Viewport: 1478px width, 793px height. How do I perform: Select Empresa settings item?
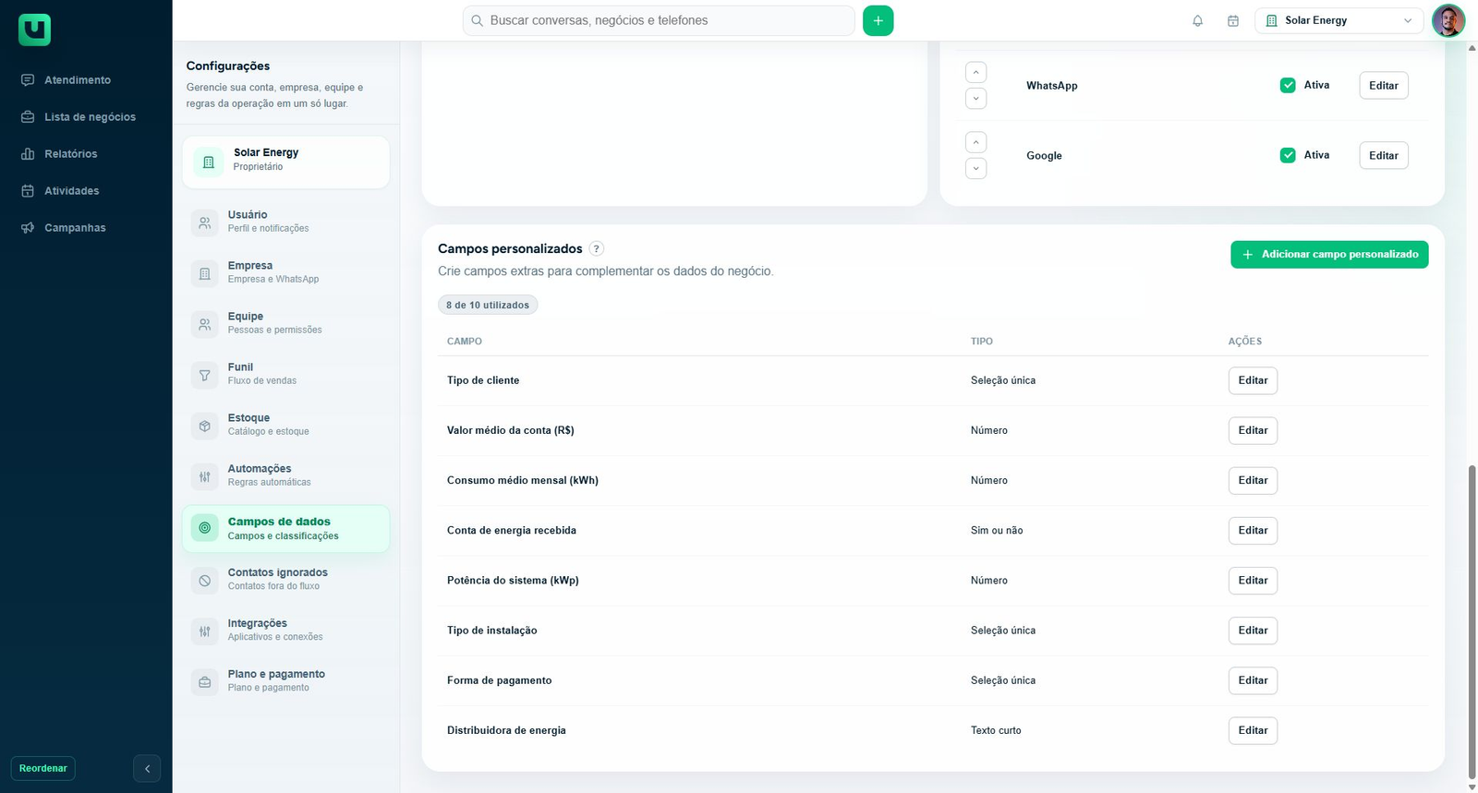(285, 272)
